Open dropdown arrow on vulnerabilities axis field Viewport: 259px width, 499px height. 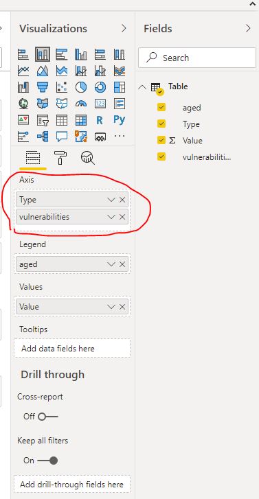111,217
